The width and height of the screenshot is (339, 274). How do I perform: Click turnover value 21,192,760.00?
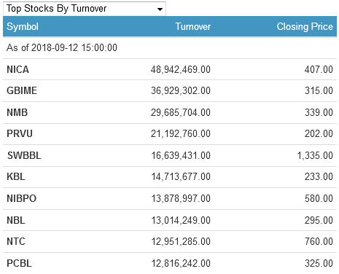pyautogui.click(x=181, y=133)
